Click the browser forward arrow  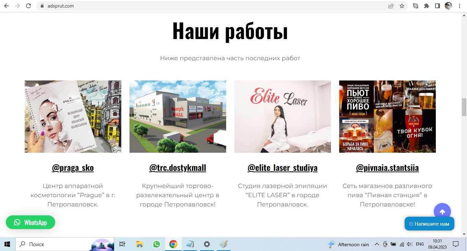click(17, 6)
